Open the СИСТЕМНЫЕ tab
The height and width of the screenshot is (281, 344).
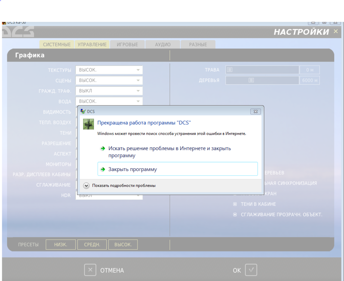[57, 45]
